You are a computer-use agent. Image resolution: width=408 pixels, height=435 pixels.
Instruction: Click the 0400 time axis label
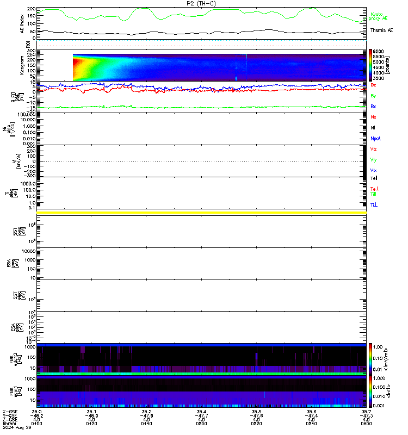36,424
